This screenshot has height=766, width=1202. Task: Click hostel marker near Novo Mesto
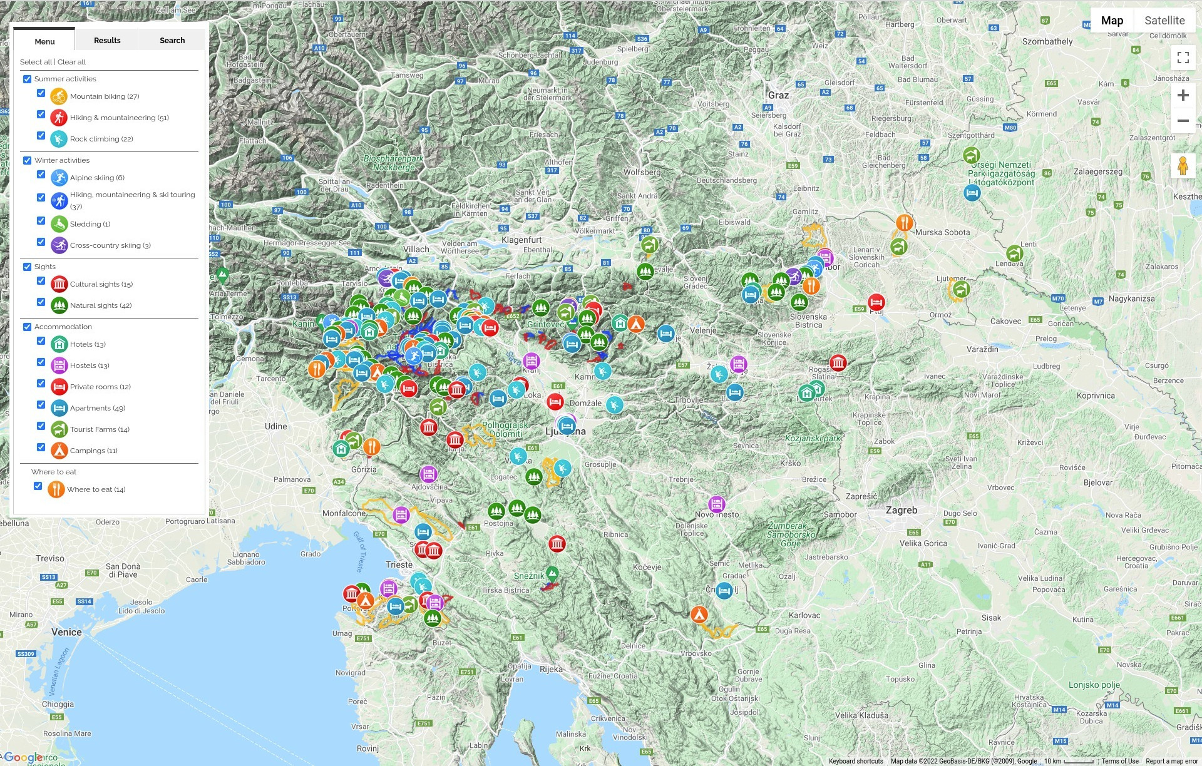[717, 504]
